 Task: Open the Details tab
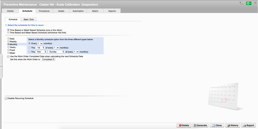(10, 11)
